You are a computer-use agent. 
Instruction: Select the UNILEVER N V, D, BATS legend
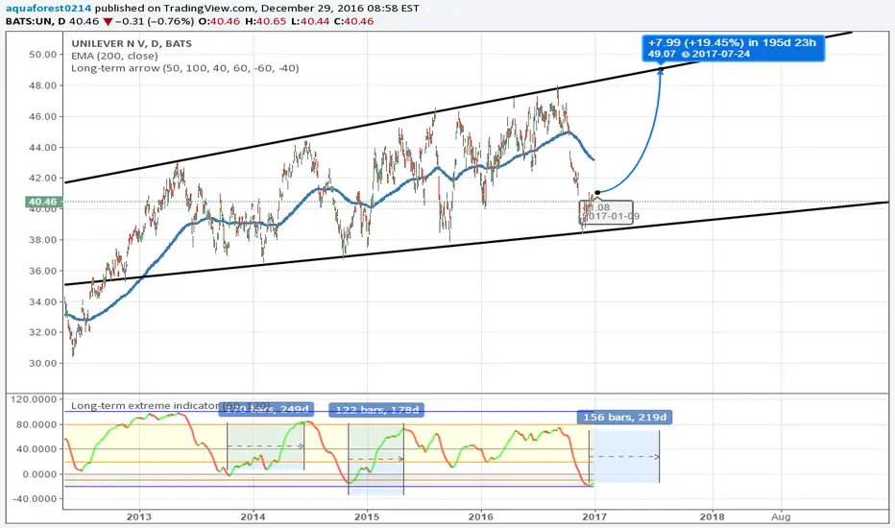pos(132,43)
